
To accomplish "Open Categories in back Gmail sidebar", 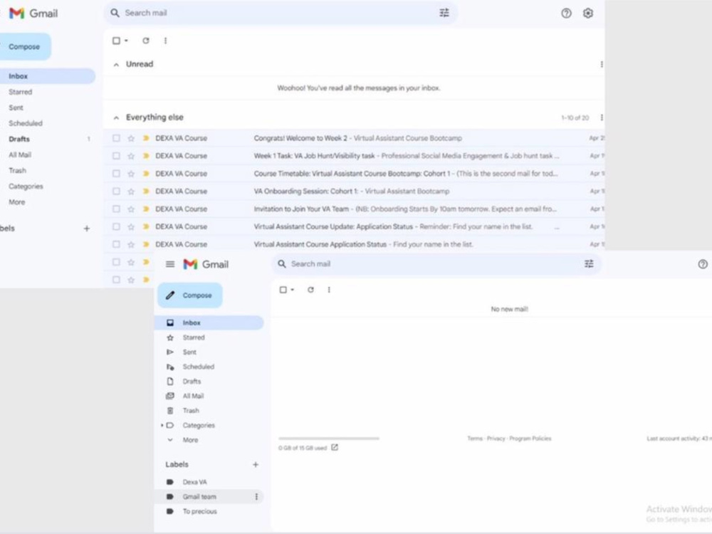I will pos(26,186).
